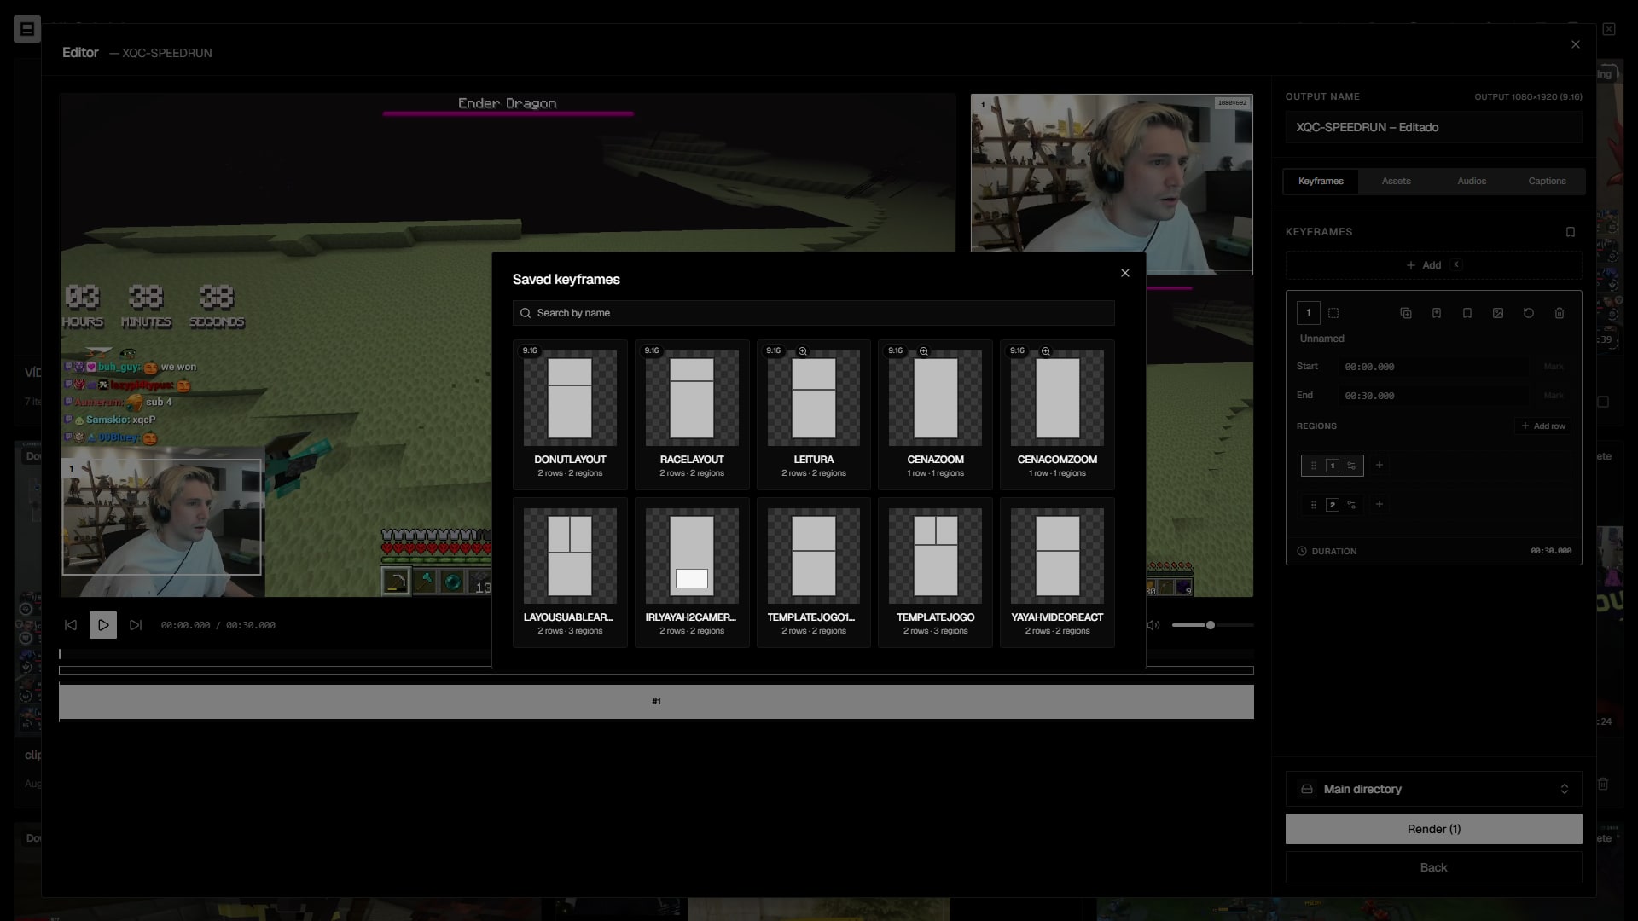Select region 1 number box
This screenshot has height=921, width=1638.
1333,466
